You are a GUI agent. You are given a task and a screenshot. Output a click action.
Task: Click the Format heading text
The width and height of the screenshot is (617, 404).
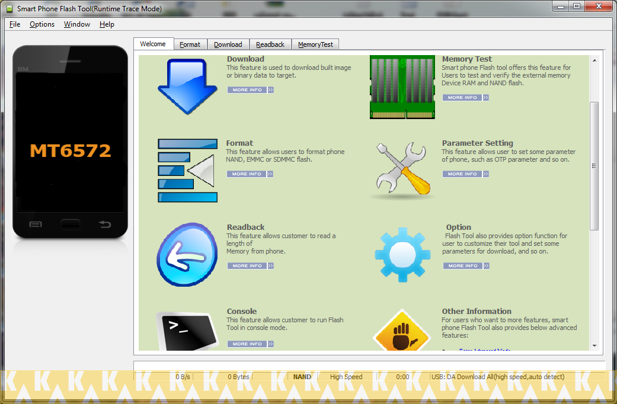click(x=239, y=143)
